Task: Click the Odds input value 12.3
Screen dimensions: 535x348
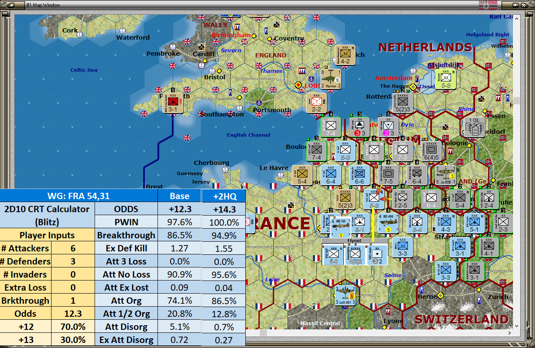Action: tap(73, 314)
